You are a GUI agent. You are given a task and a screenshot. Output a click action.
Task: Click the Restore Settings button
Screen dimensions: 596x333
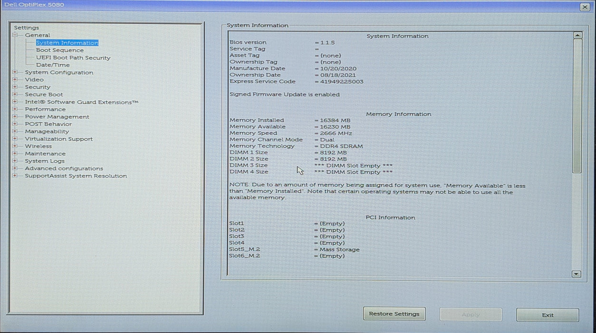click(x=394, y=314)
